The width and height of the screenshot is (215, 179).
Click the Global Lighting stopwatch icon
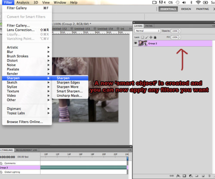point(1,172)
